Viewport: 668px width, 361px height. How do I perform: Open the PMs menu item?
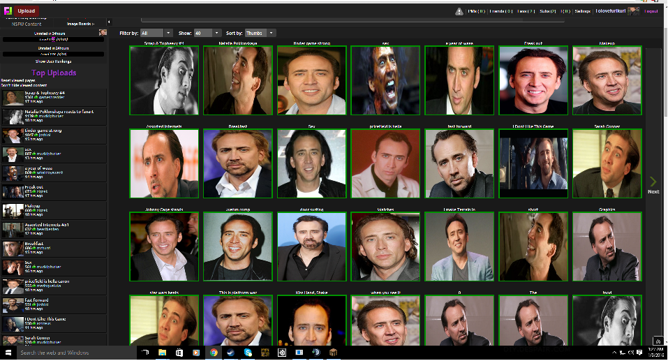tap(476, 11)
